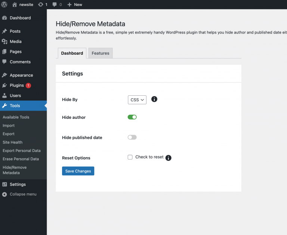
Task: Select the plugin's Dashboard tab
Action: point(72,53)
